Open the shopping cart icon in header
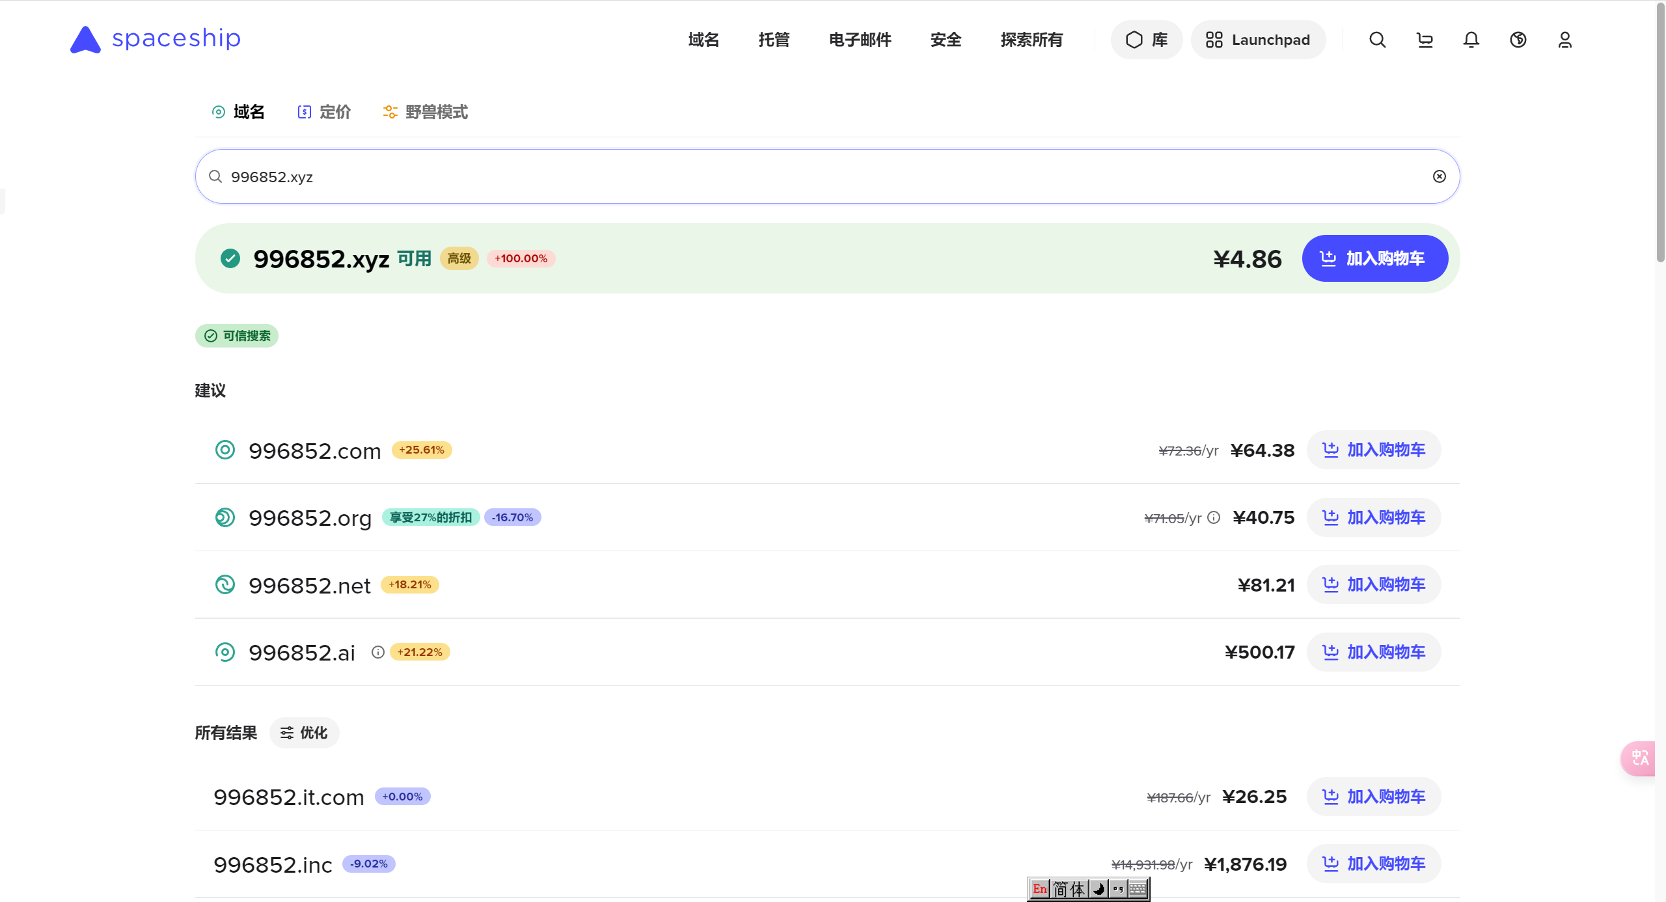This screenshot has height=902, width=1666. 1425,40
